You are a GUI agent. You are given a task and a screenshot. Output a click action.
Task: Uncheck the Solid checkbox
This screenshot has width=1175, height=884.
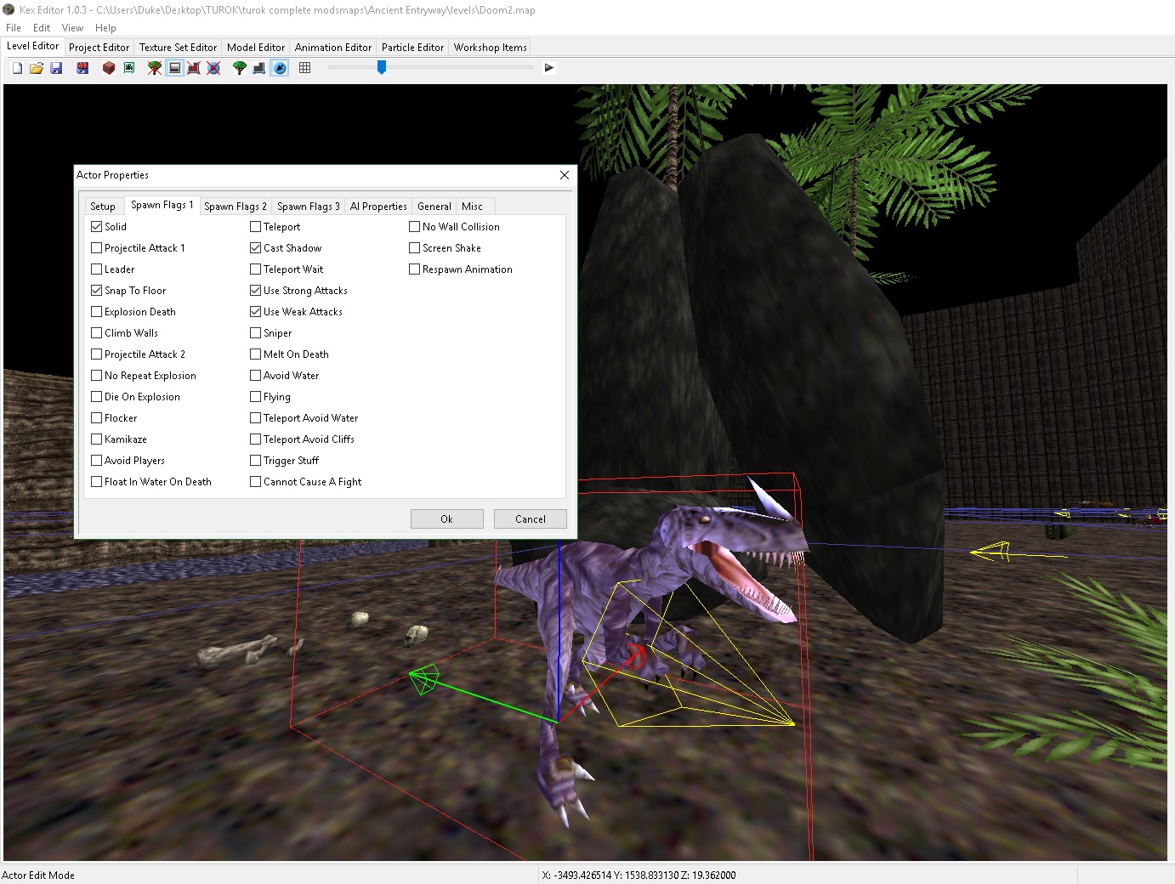(x=97, y=227)
